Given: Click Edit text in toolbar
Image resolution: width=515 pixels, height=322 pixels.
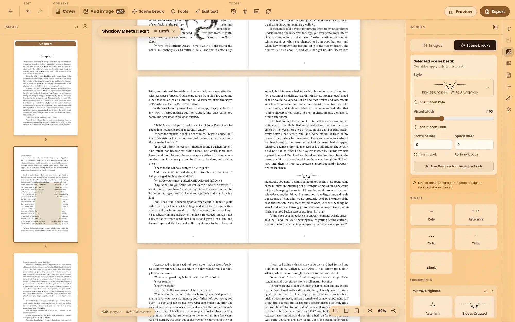Looking at the screenshot, I should pos(207,11).
